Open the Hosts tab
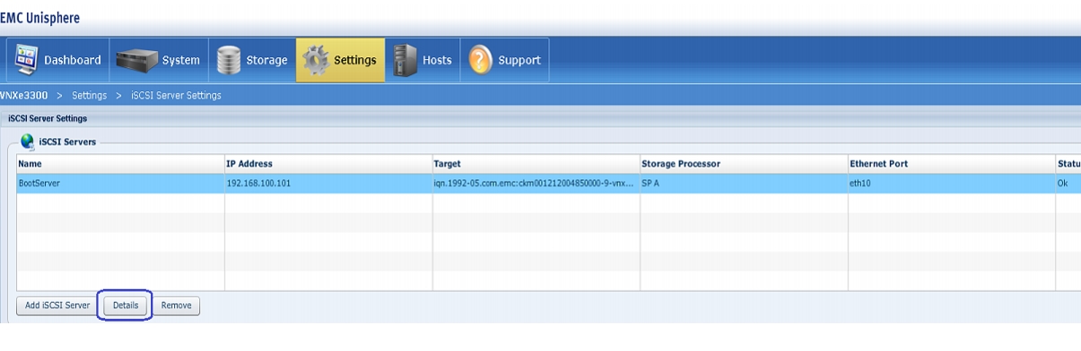 click(423, 60)
